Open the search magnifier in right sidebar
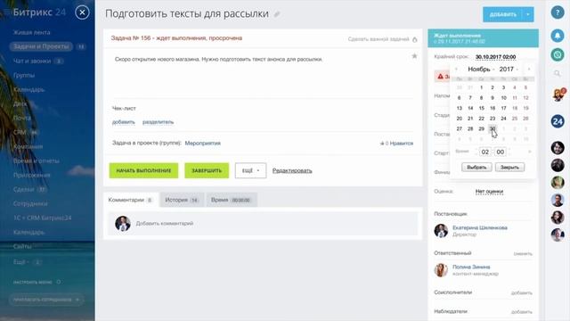570x321 pixels. pyautogui.click(x=558, y=73)
